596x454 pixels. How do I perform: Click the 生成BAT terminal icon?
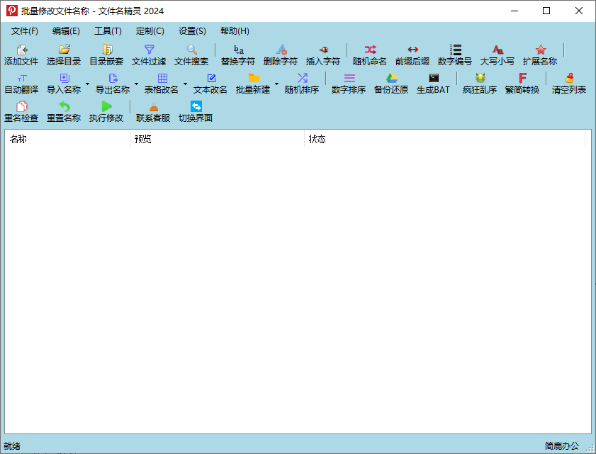tap(433, 83)
